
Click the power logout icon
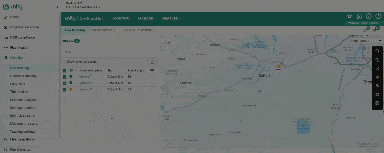tap(378, 16)
